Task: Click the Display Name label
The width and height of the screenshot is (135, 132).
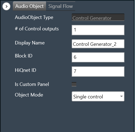Action: [x=30, y=43]
